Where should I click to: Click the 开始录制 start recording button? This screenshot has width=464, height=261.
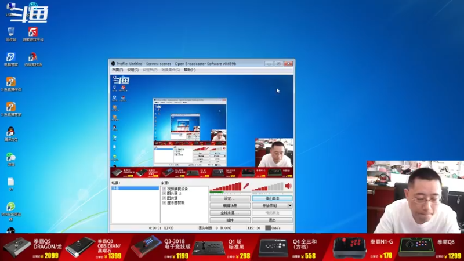[270, 206]
